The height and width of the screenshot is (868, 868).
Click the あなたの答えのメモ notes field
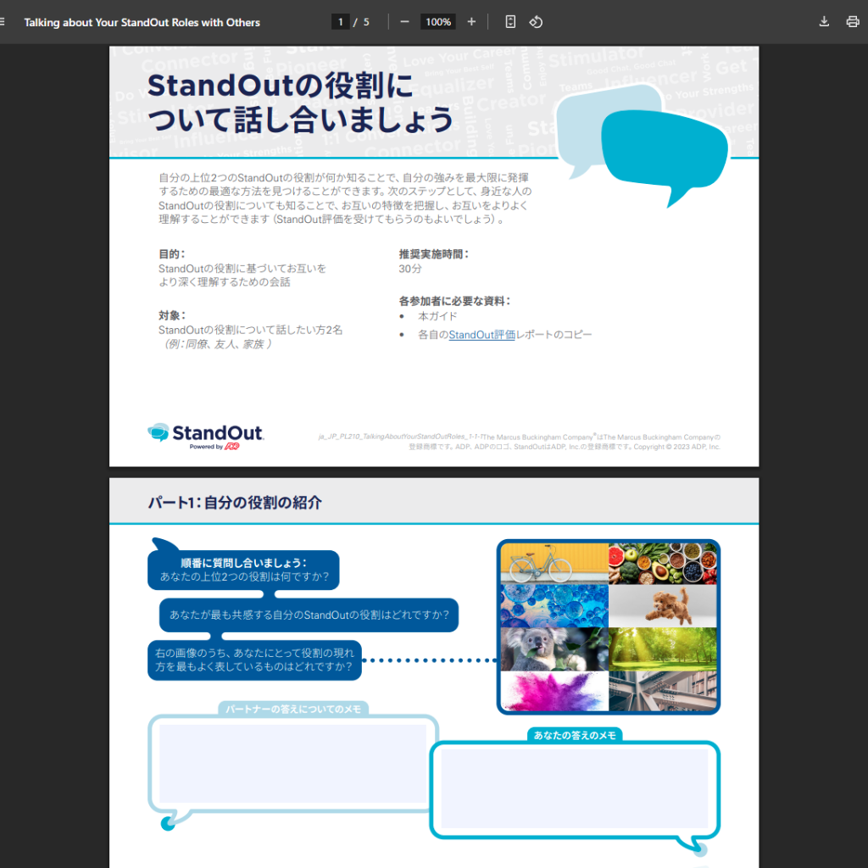(574, 788)
